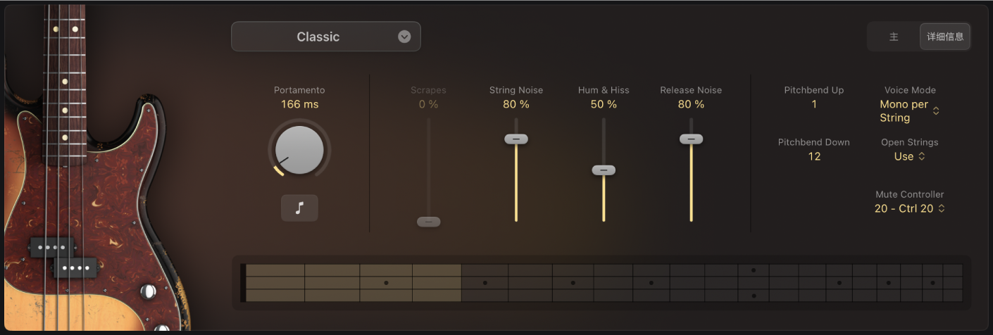Click the String Noise slider handle
The height and width of the screenshot is (335, 993).
click(516, 139)
